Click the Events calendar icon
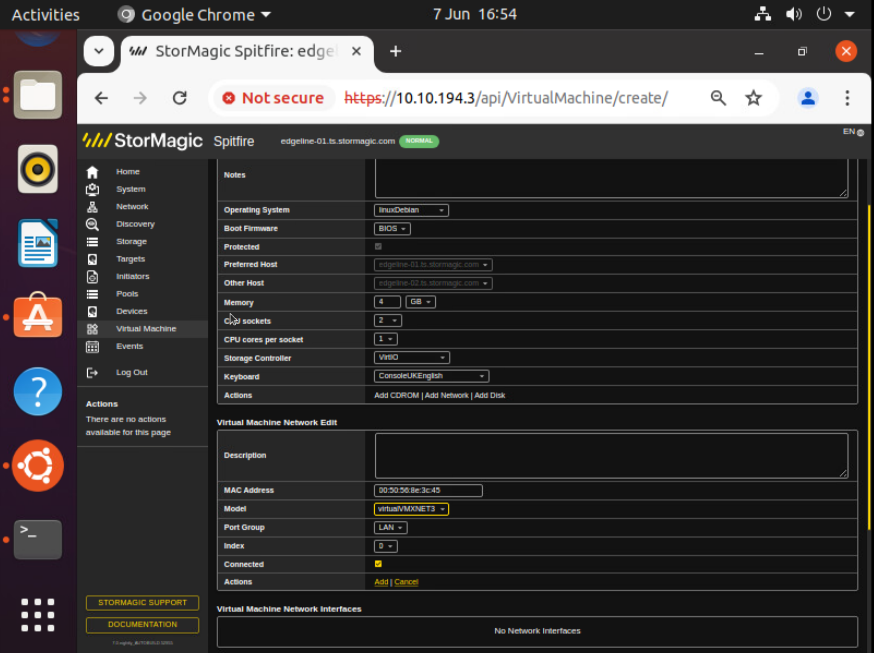This screenshot has height=653, width=874. pyautogui.click(x=92, y=346)
